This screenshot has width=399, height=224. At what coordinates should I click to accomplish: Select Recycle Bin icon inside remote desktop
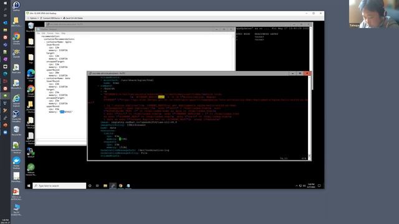coord(31,27)
